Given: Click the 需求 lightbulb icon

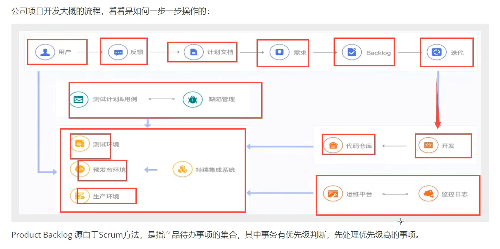Looking at the screenshot, I should click(279, 52).
